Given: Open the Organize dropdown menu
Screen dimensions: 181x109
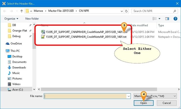Looking at the screenshot, I should [x=11, y=19].
